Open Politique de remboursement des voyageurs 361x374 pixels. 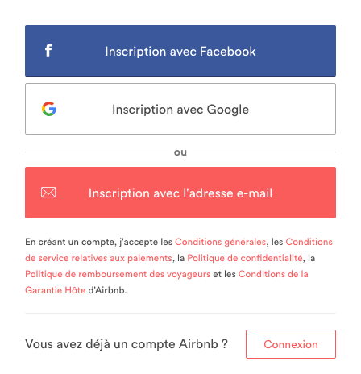click(118, 274)
